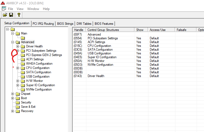The image size is (204, 132).
Task: Click the H/W Monitor folder icon
Action: click(x=23, y=81)
